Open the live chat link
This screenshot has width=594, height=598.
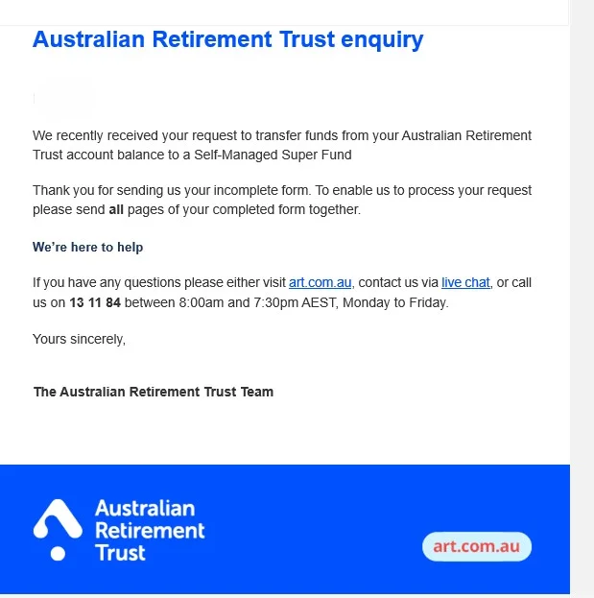465,282
